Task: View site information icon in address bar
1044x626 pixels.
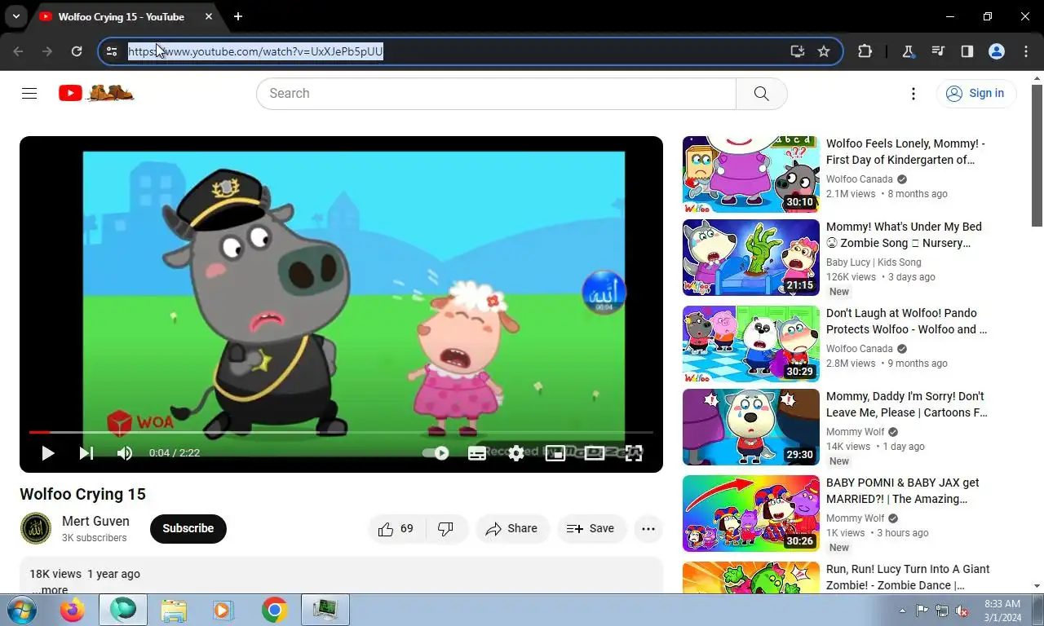Action: 113,51
